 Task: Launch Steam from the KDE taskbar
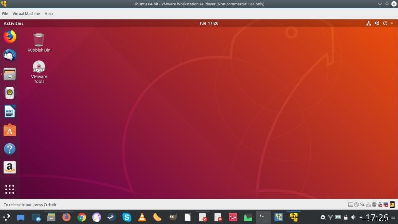[111, 217]
